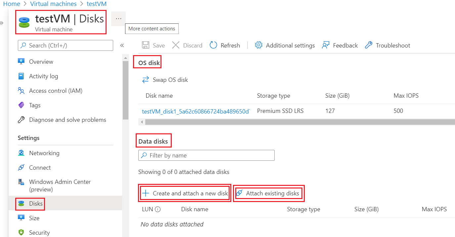
Task: Open the testVM_disk1 OS disk link
Action: [x=196, y=111]
